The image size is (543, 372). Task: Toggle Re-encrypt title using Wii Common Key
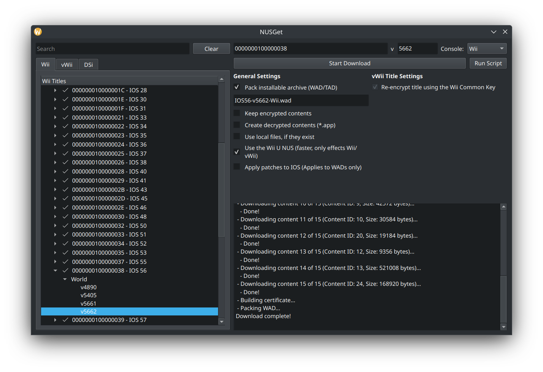click(x=375, y=87)
